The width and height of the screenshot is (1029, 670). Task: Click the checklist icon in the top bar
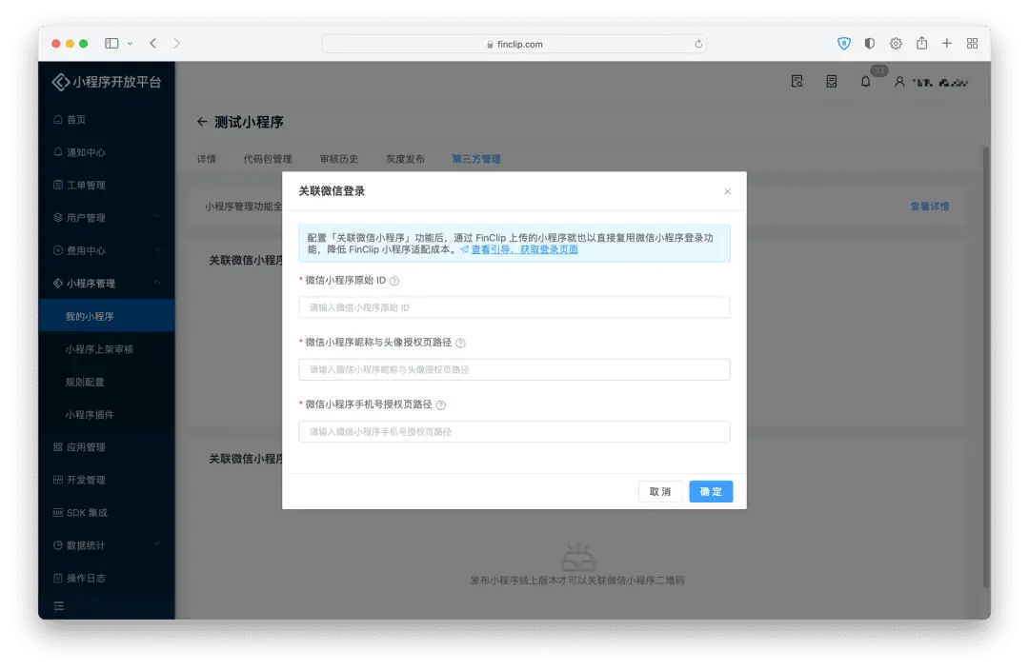coord(831,82)
